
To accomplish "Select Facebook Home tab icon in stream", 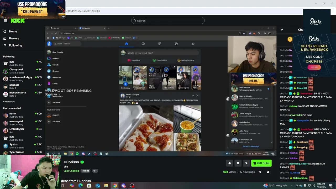I will tap(126, 44).
